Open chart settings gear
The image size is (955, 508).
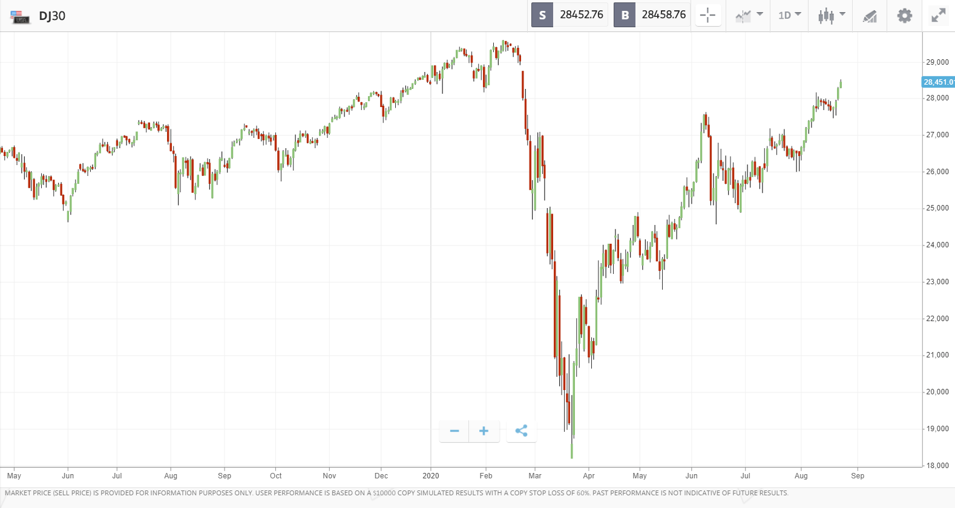point(904,15)
